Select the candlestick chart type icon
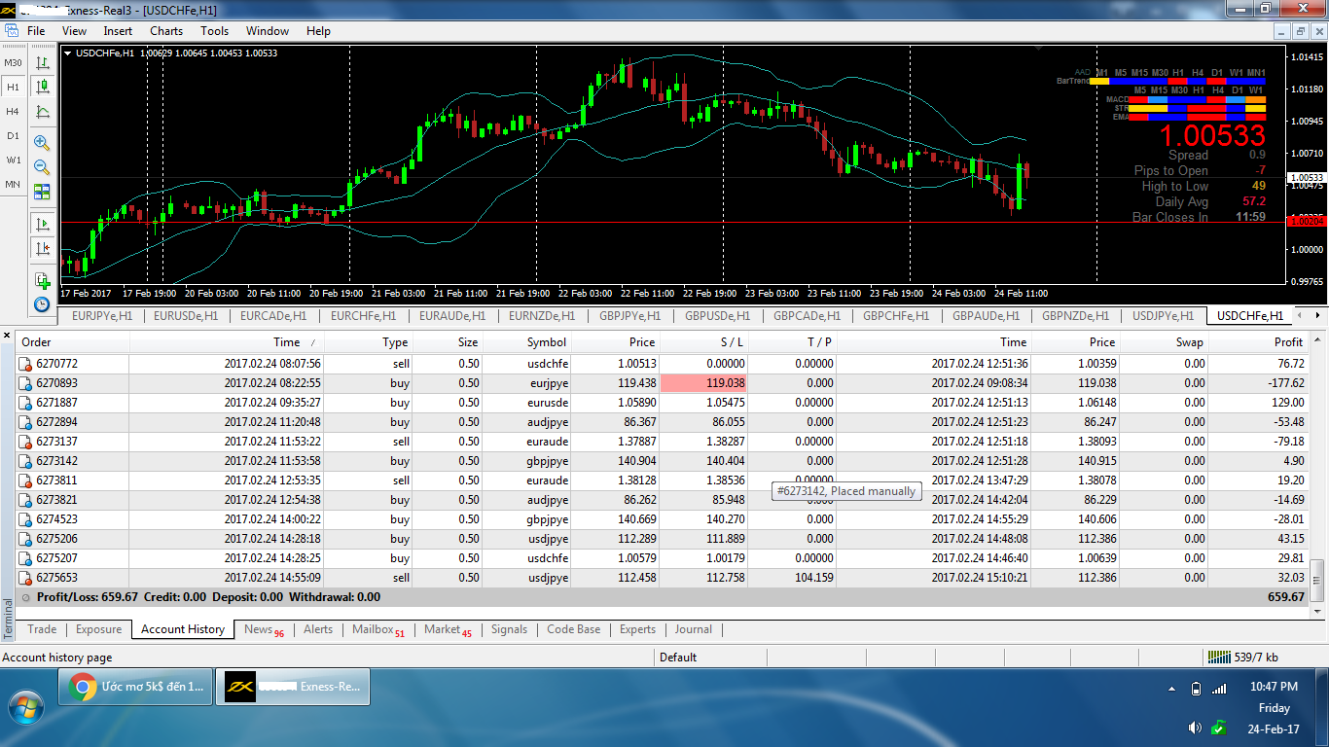Screen dimensions: 1329x747 42,87
